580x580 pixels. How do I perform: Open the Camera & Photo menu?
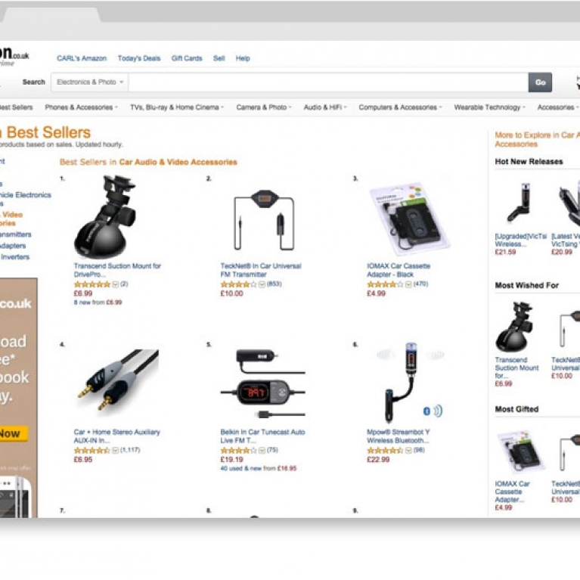(x=264, y=107)
